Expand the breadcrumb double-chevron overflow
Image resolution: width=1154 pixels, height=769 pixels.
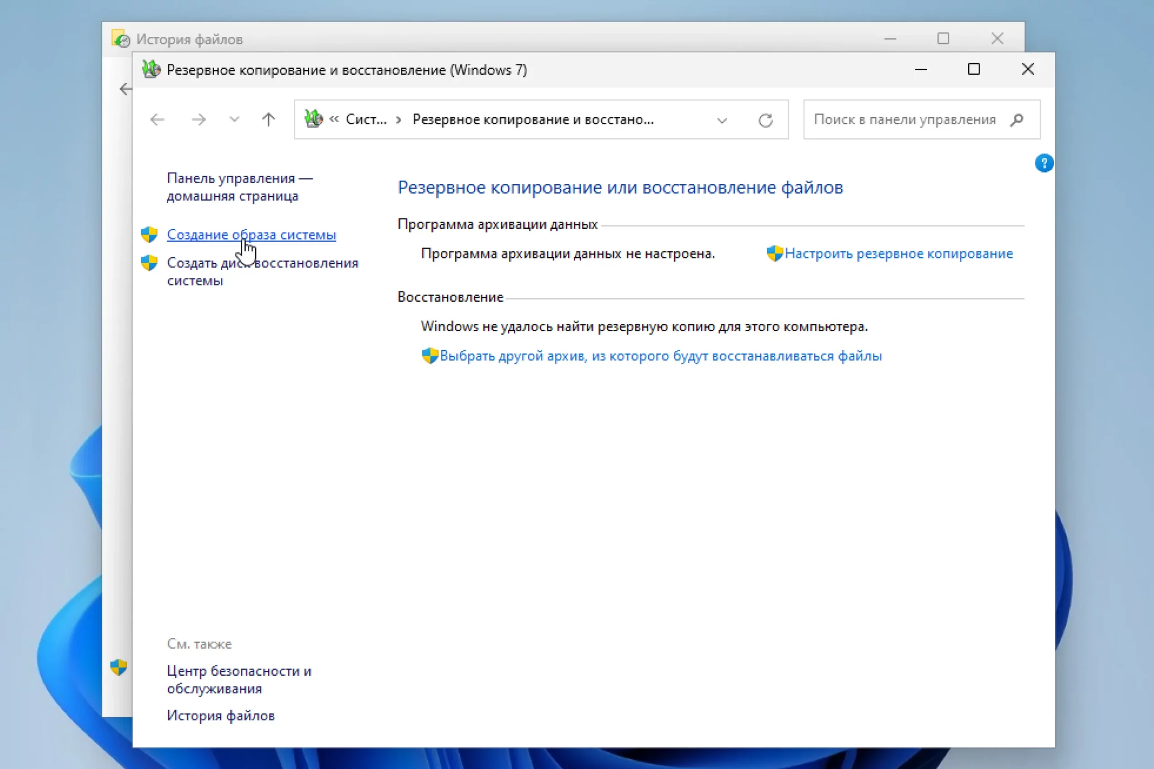(x=334, y=119)
